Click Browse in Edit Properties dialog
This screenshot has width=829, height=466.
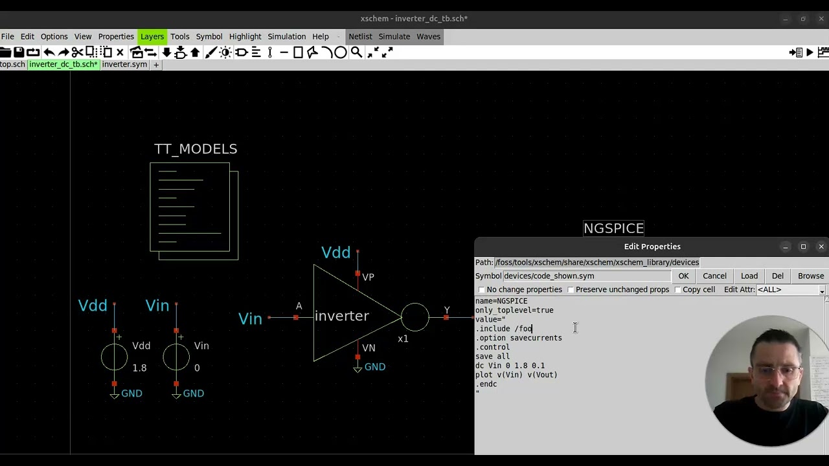pyautogui.click(x=811, y=276)
